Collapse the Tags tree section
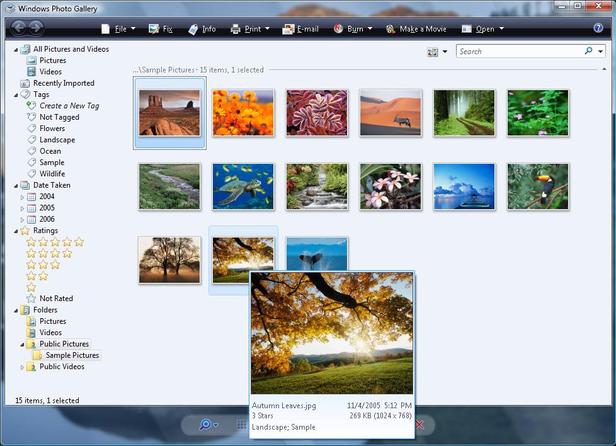The image size is (616, 446). [x=16, y=94]
